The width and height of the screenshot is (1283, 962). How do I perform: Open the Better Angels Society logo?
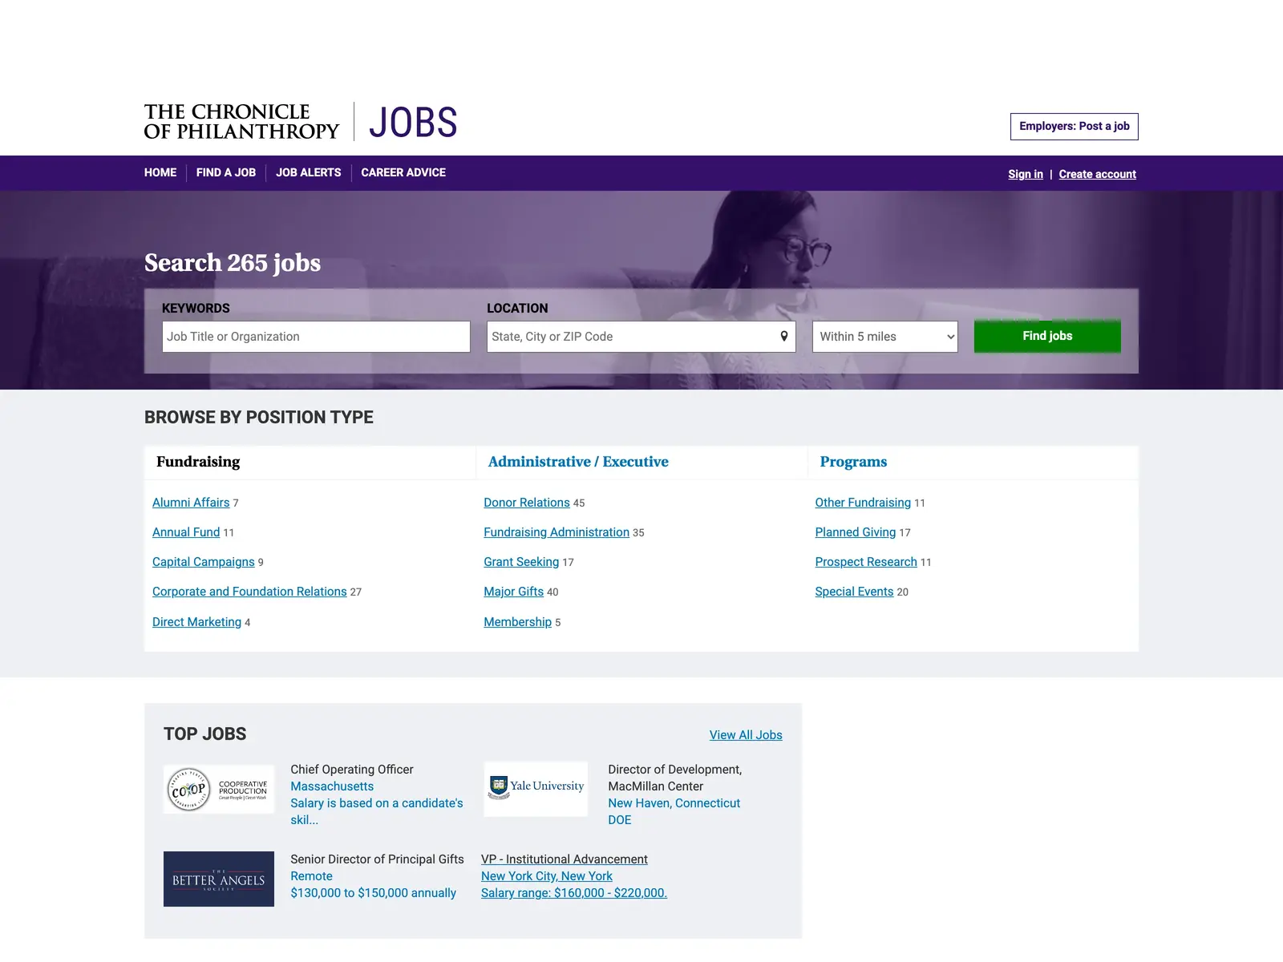219,879
